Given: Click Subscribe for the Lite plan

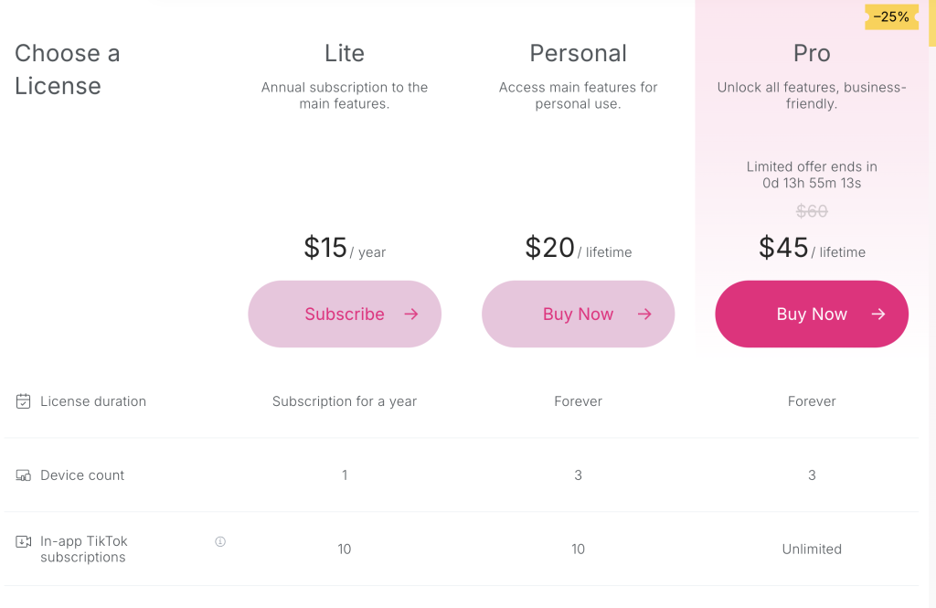Looking at the screenshot, I should (345, 314).
